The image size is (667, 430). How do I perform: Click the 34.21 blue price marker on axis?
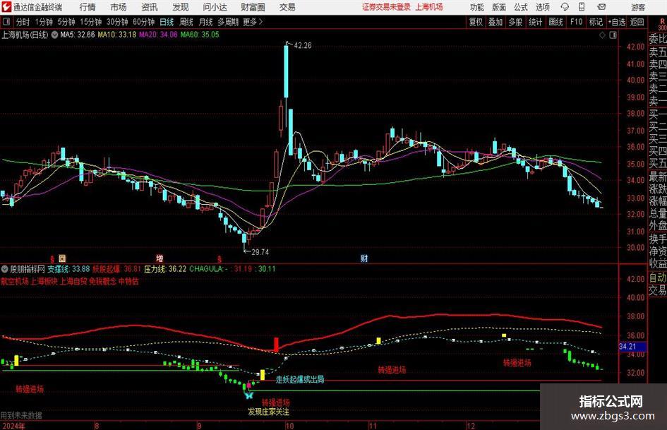coord(632,347)
